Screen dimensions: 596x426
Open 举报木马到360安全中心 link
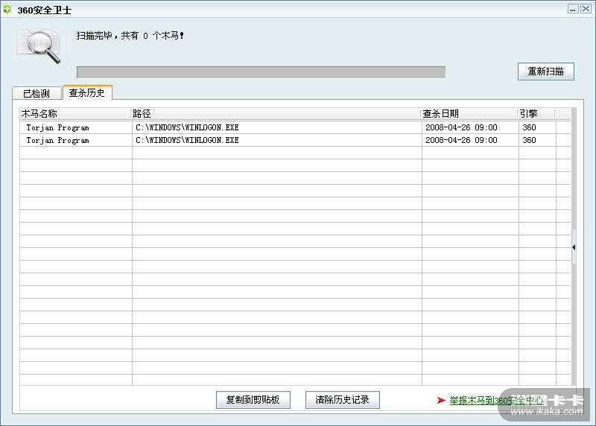pos(496,400)
